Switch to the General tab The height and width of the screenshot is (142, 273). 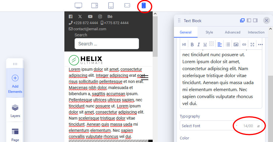click(186, 32)
